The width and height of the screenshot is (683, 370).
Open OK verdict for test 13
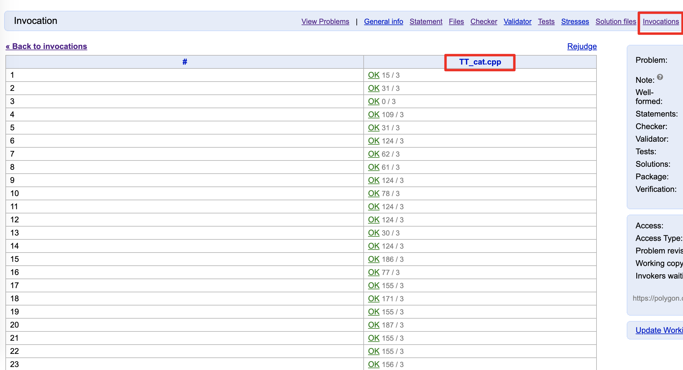(374, 233)
